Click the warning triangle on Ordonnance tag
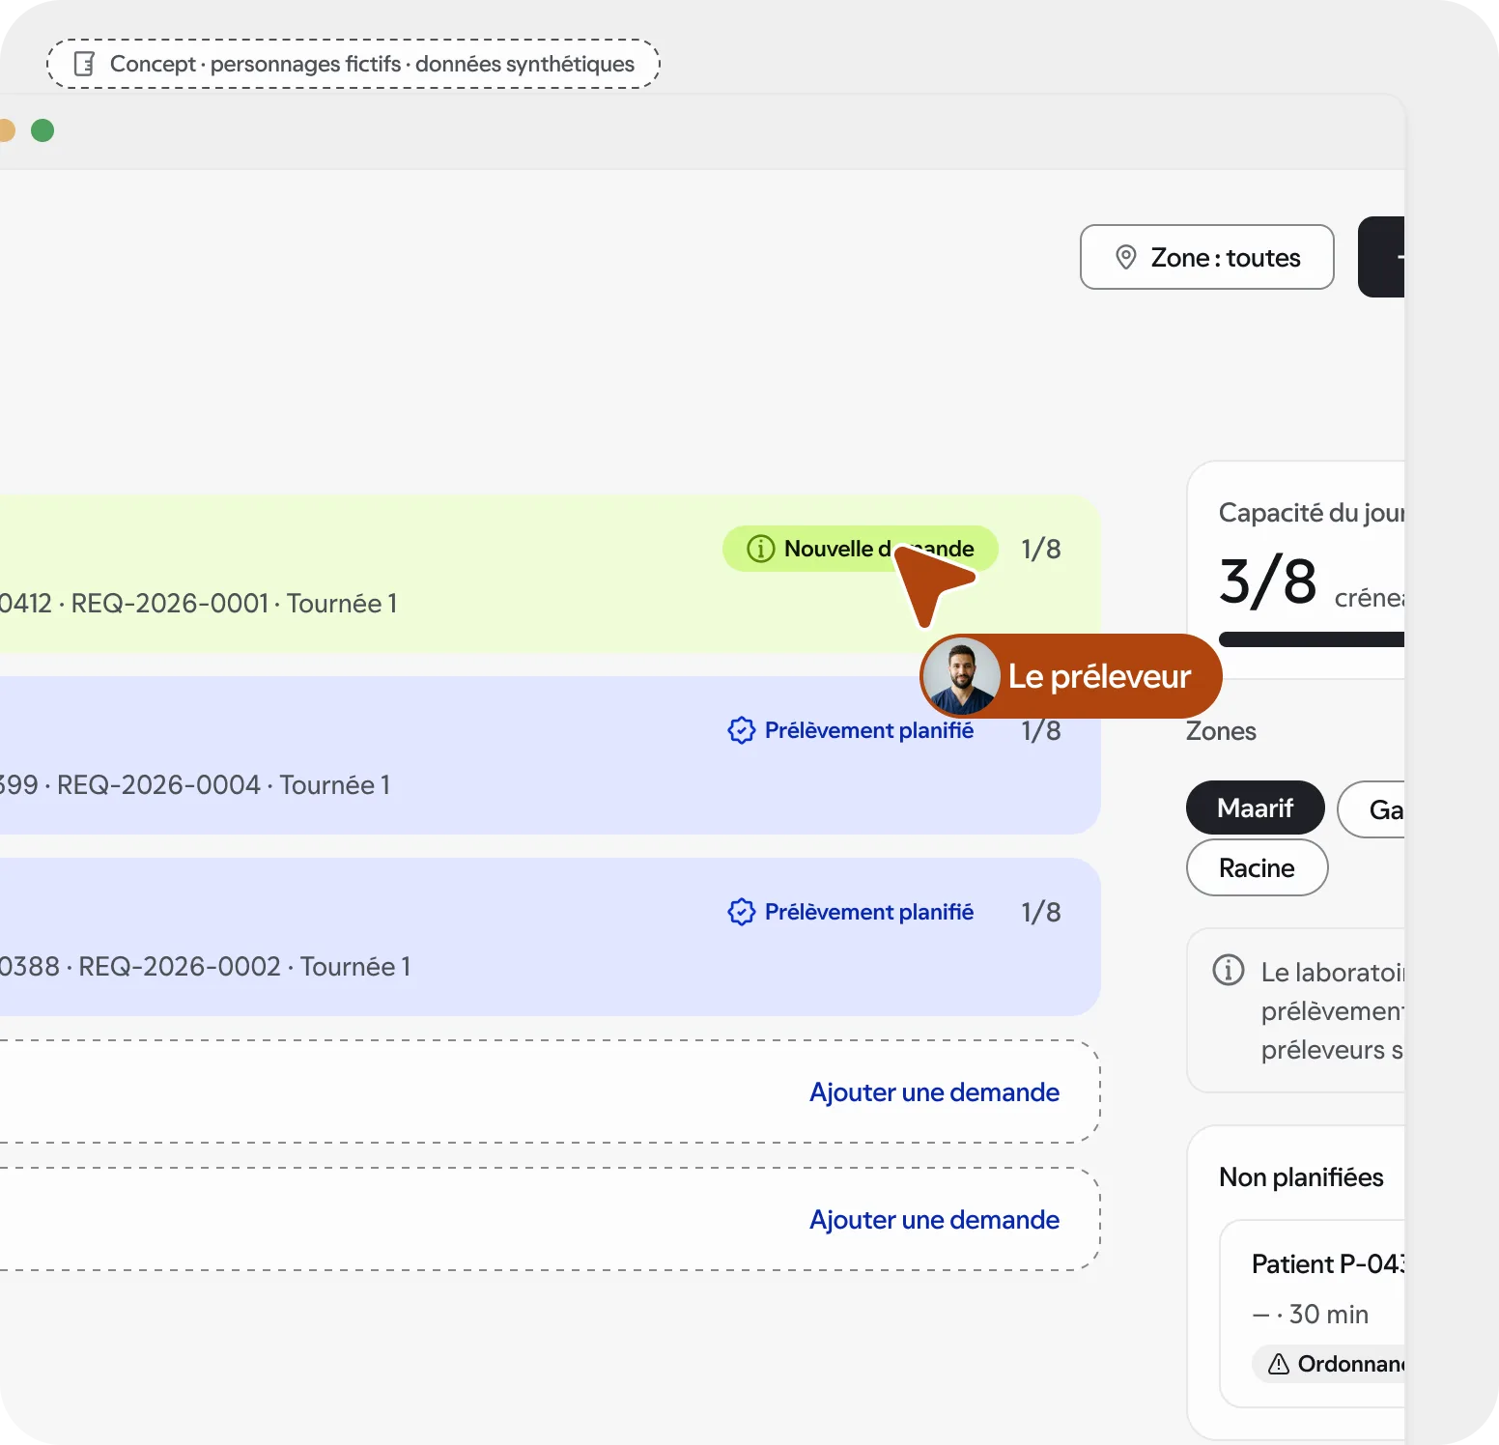The width and height of the screenshot is (1499, 1445). pos(1279,1364)
